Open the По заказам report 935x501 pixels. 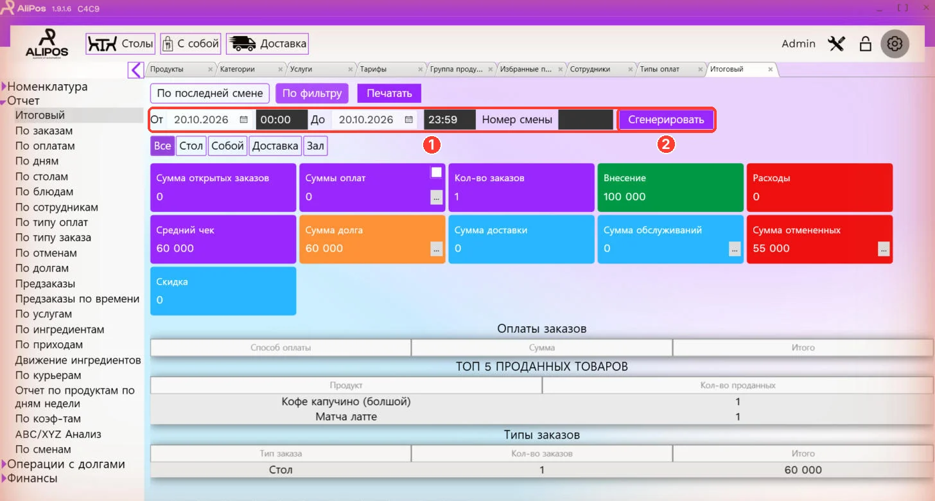click(x=44, y=131)
